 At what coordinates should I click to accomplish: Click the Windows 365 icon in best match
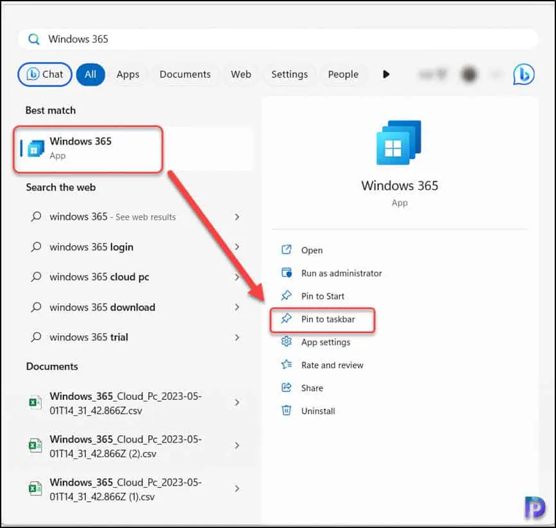(36, 148)
